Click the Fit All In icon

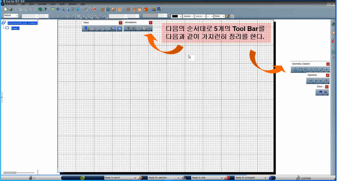point(53,9)
